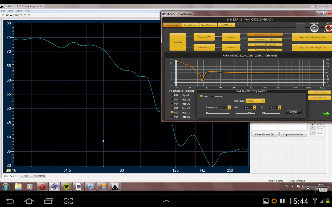Select the EQ3 Freq:30 band radio button
Viewport: 332px width, 207px height.
pos(172,104)
